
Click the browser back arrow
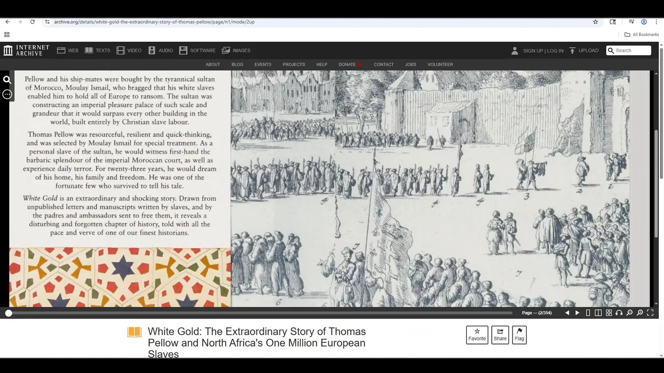[7, 22]
